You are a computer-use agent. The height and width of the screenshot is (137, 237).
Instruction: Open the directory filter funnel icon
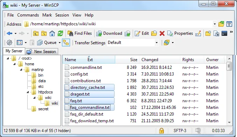click(x=229, y=24)
